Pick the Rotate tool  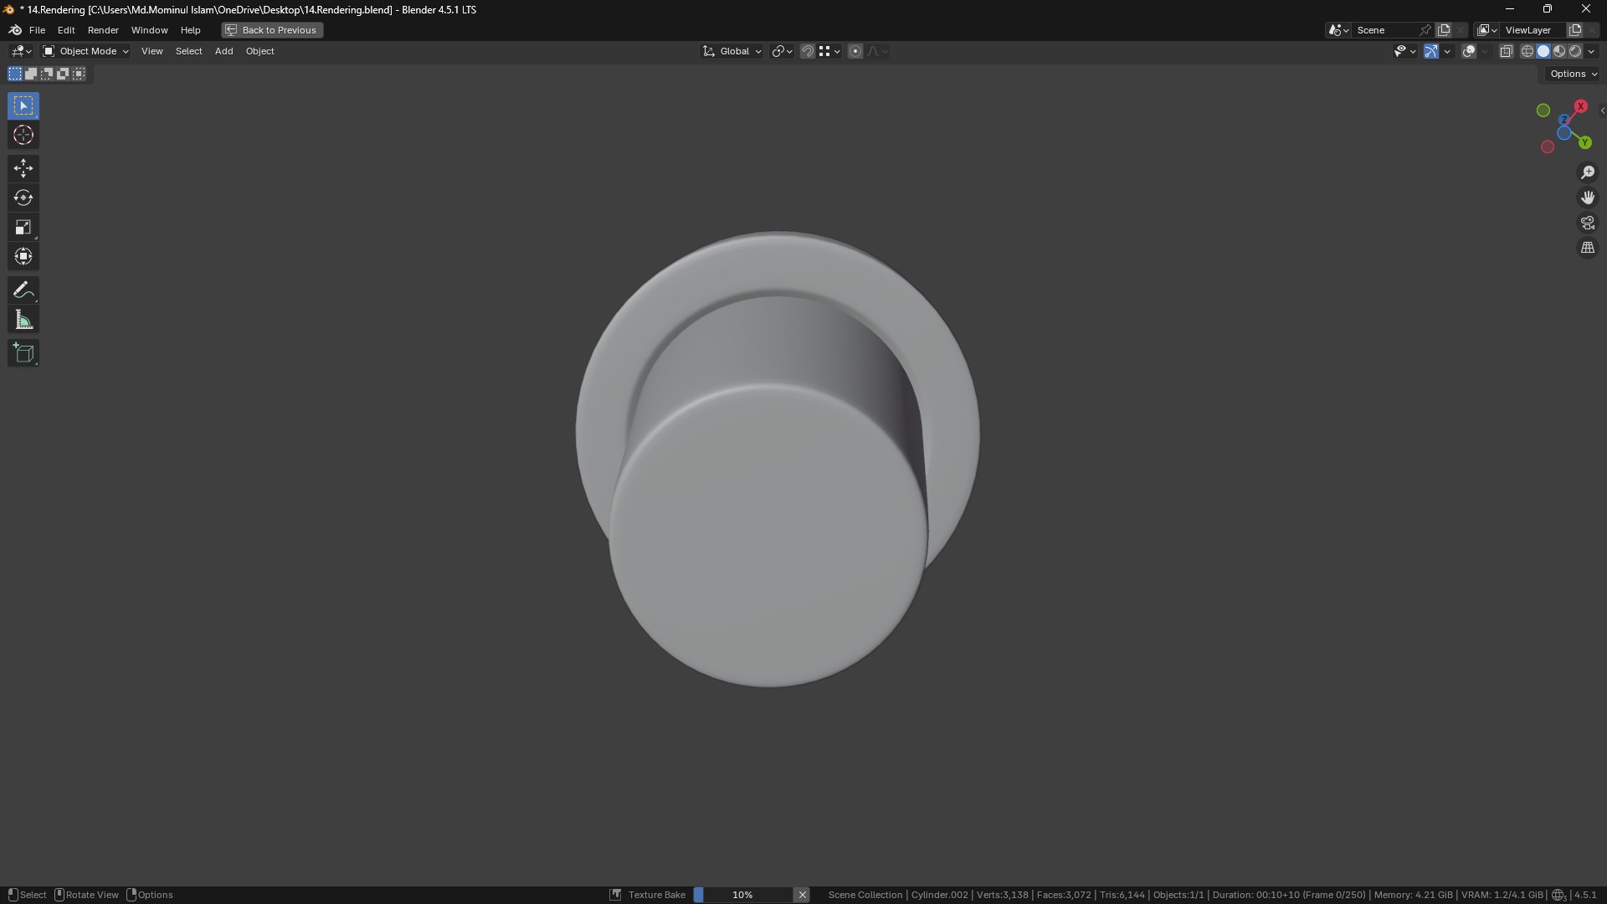tap(23, 198)
